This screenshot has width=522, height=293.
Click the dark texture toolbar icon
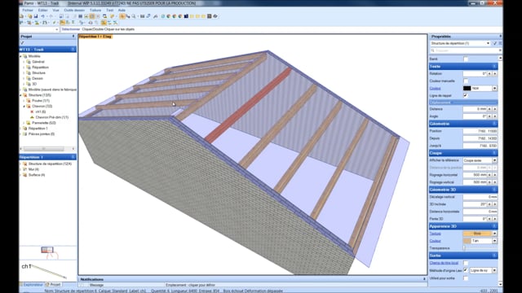click(210, 16)
